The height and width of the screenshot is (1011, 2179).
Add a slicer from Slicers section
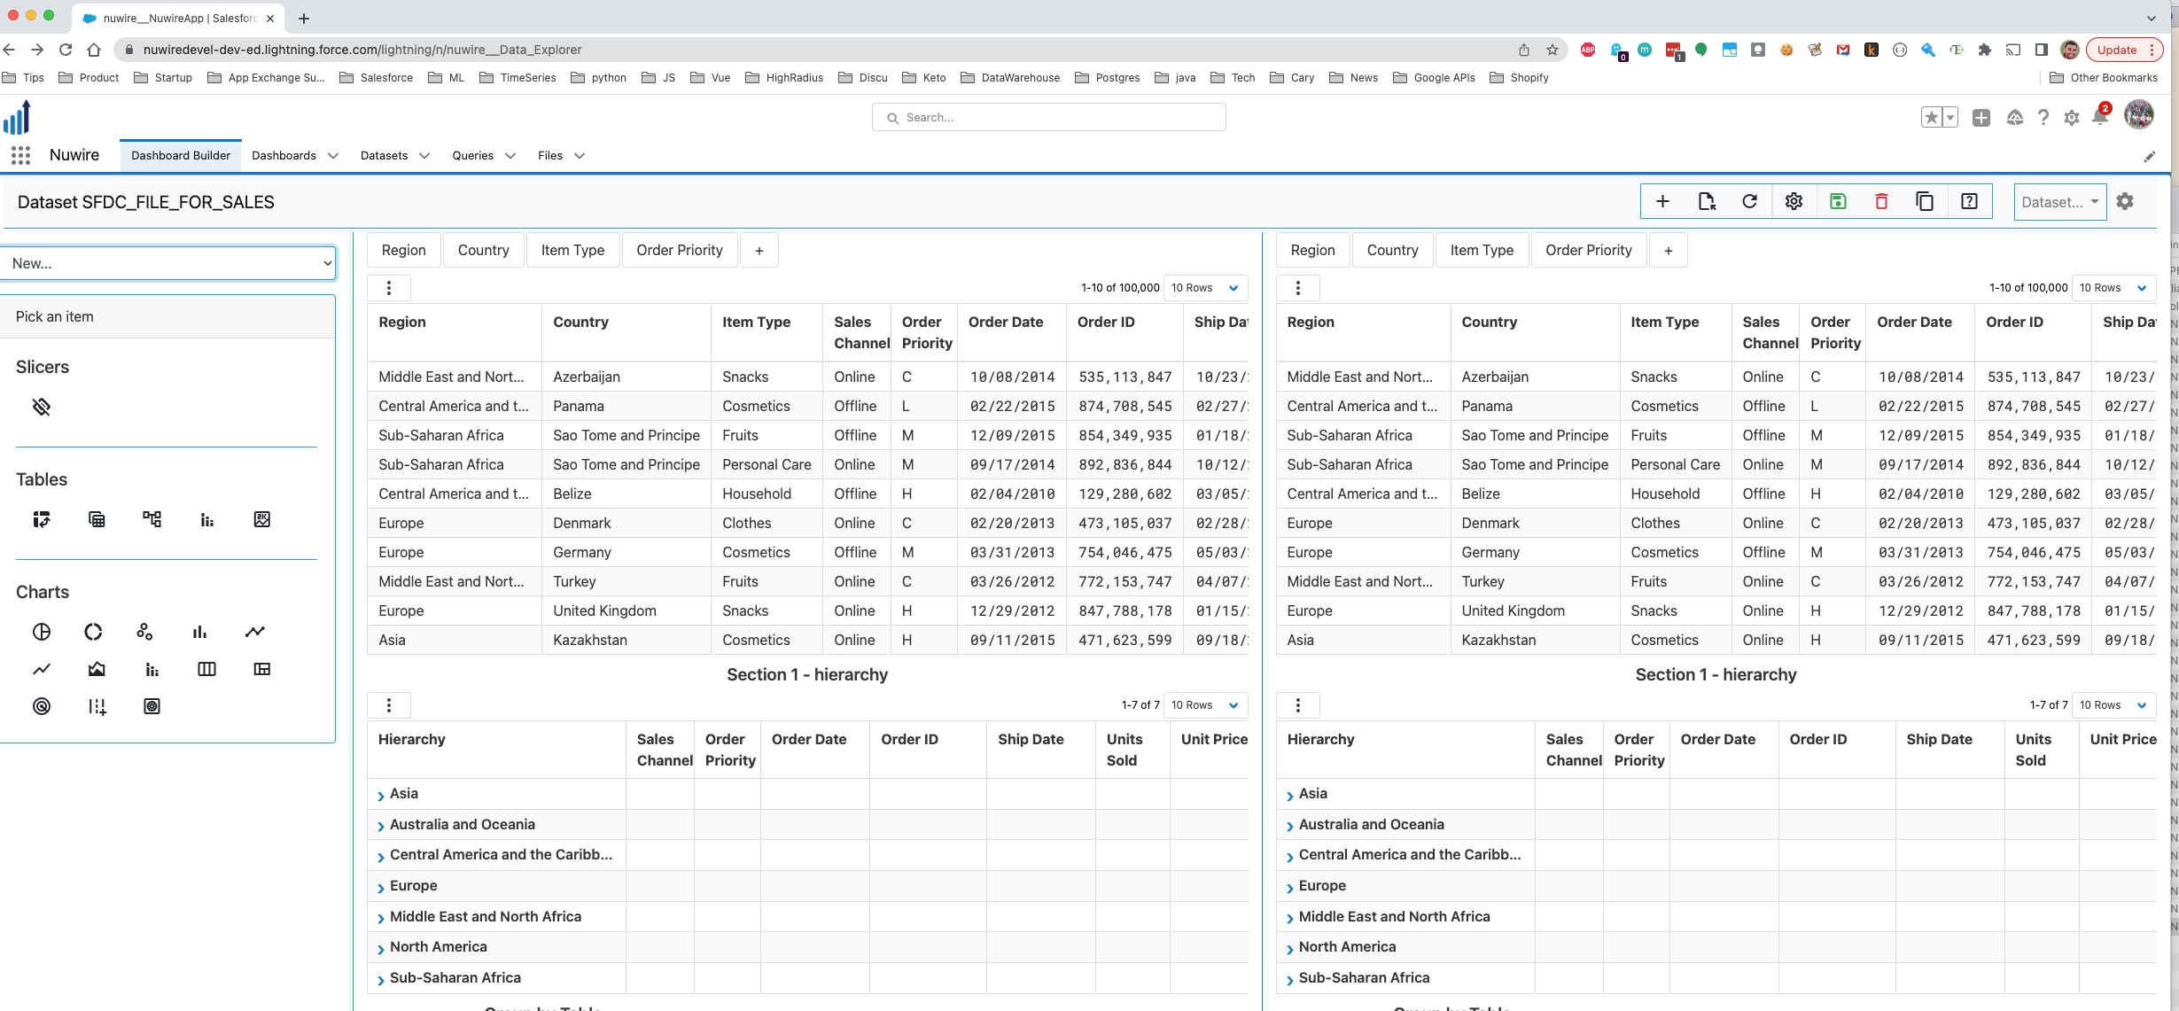coord(42,407)
